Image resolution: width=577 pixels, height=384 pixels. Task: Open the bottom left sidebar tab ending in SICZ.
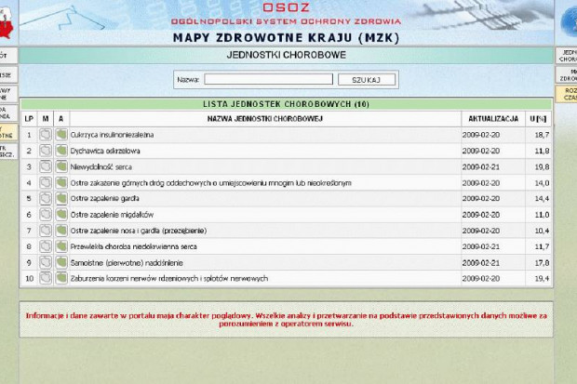[8, 152]
